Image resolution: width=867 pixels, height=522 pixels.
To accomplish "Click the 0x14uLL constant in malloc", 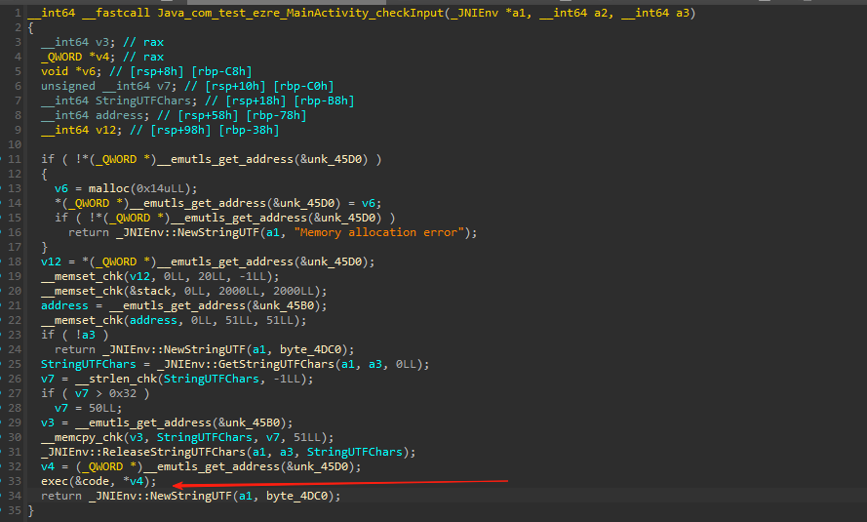I will [x=160, y=188].
